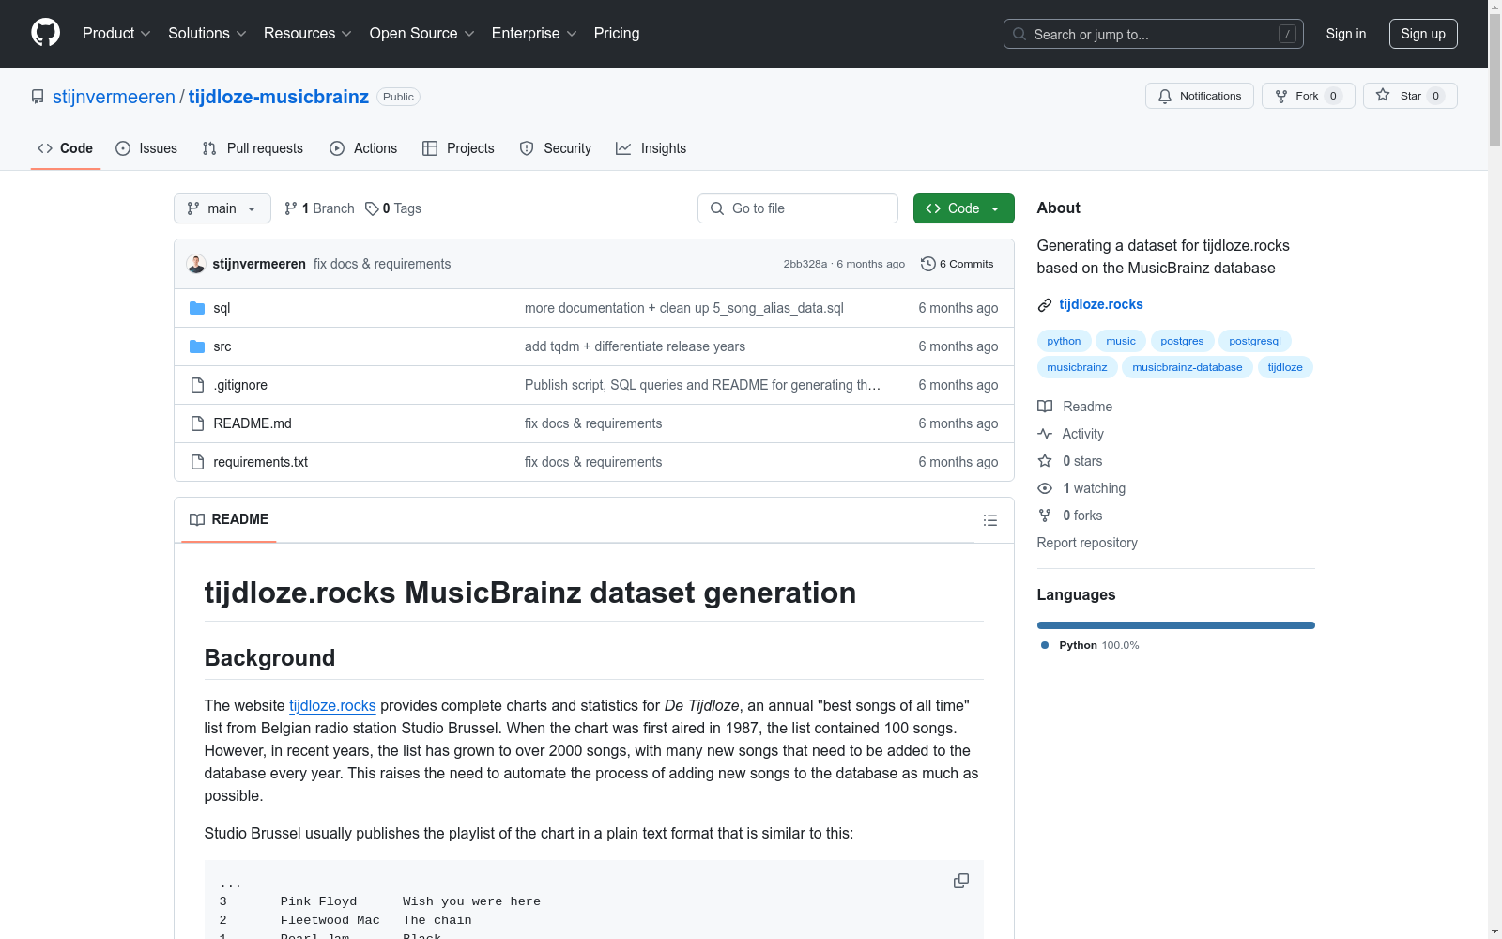
Task: Click 'add tqdm + differentiate release years' commit message
Action: pyautogui.click(x=635, y=346)
